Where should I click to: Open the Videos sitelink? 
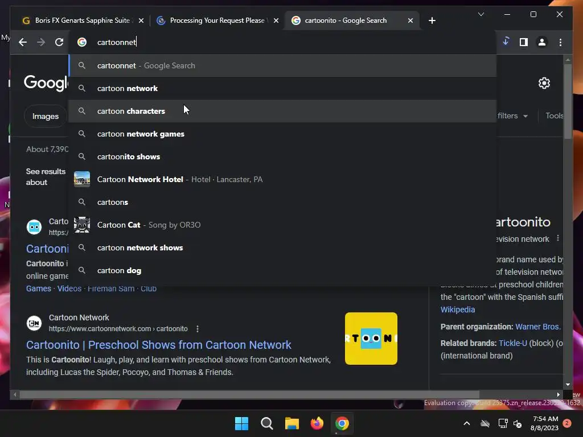69,288
